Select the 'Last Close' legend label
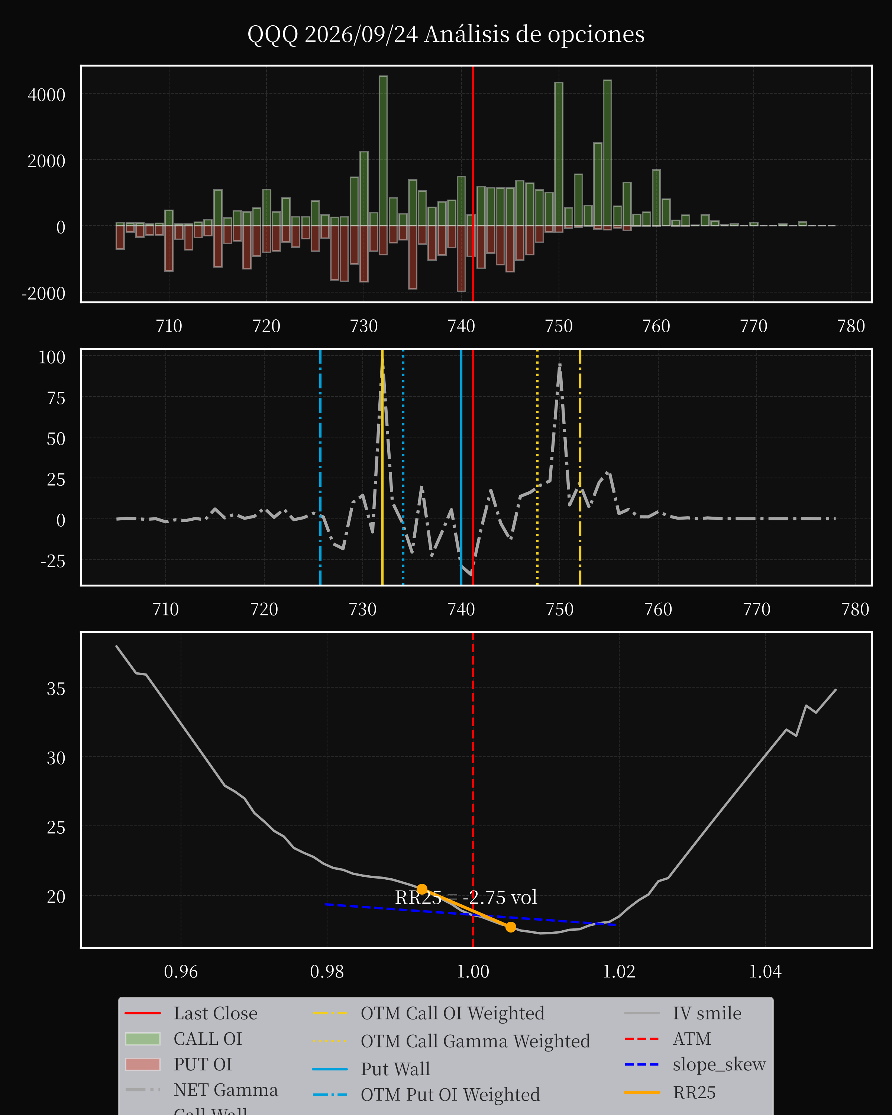This screenshot has width=892, height=1115. [x=215, y=1013]
